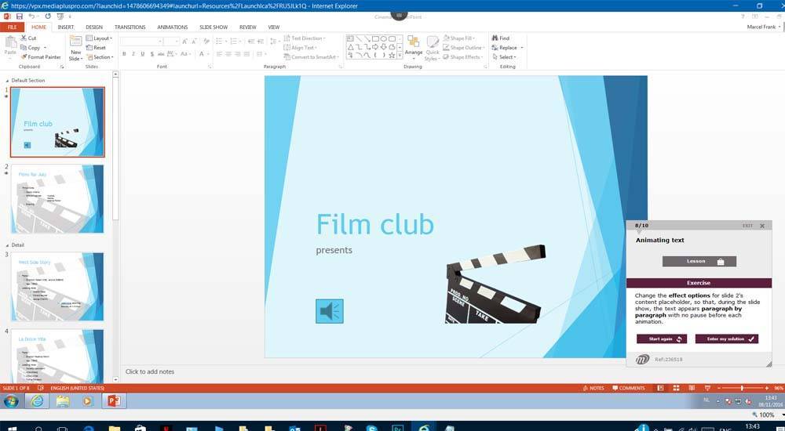Open the Animations tab
785x431 pixels.
click(172, 27)
